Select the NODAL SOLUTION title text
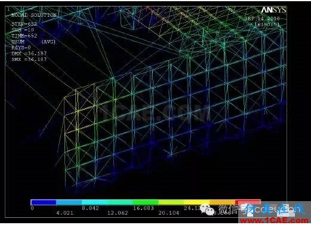Screen dimensions: 311x225 click(x=34, y=15)
